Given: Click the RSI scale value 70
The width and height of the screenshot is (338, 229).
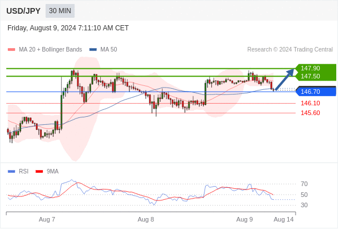Looking at the screenshot, I should (304, 184).
